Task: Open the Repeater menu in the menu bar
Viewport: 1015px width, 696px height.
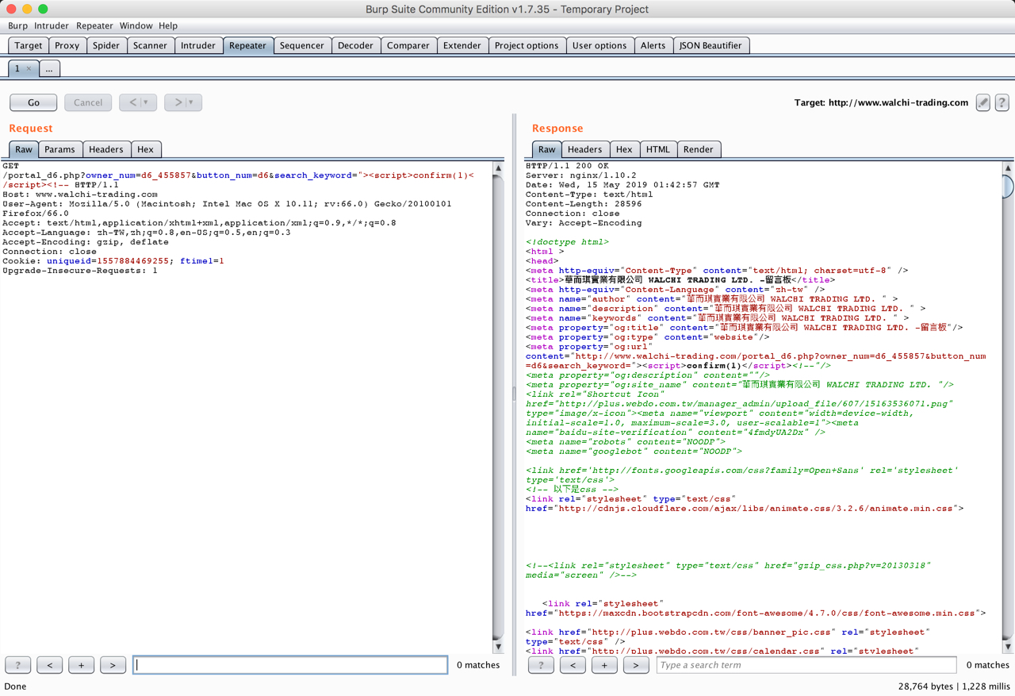Action: [x=94, y=25]
